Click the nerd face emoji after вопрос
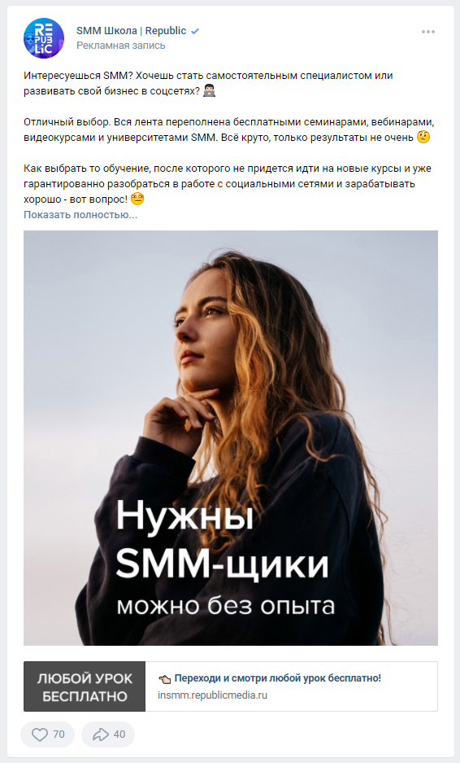 tap(137, 199)
